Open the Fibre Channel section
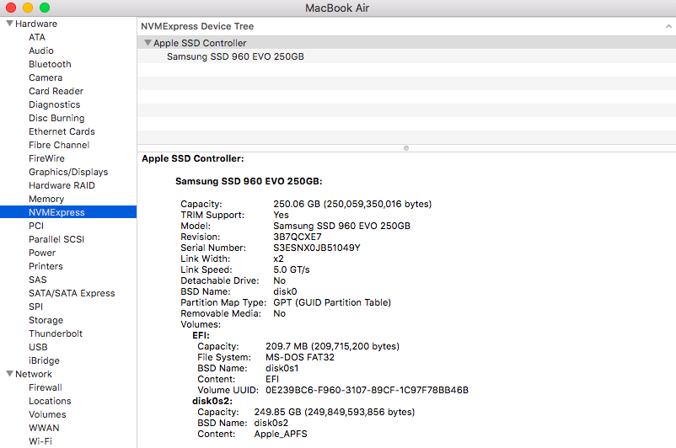This screenshot has height=448, width=676. 59,145
